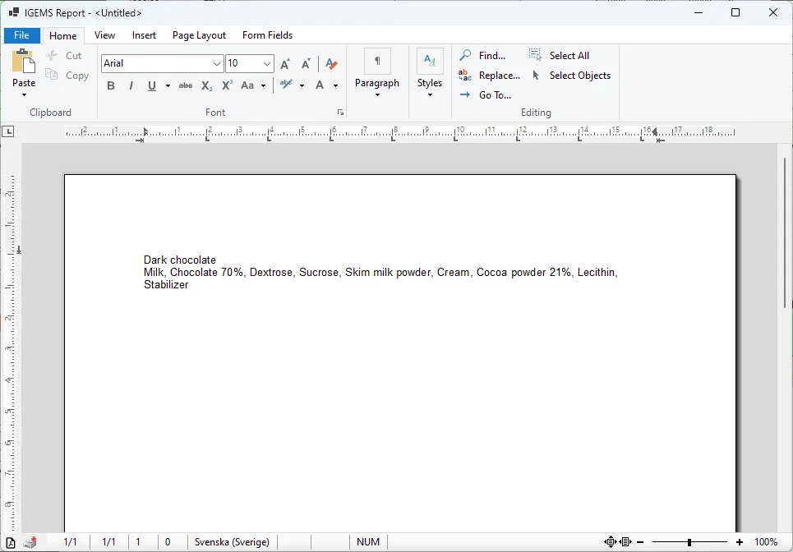
Task: Click the 'Dark chocolate' heading text
Action: coord(179,260)
